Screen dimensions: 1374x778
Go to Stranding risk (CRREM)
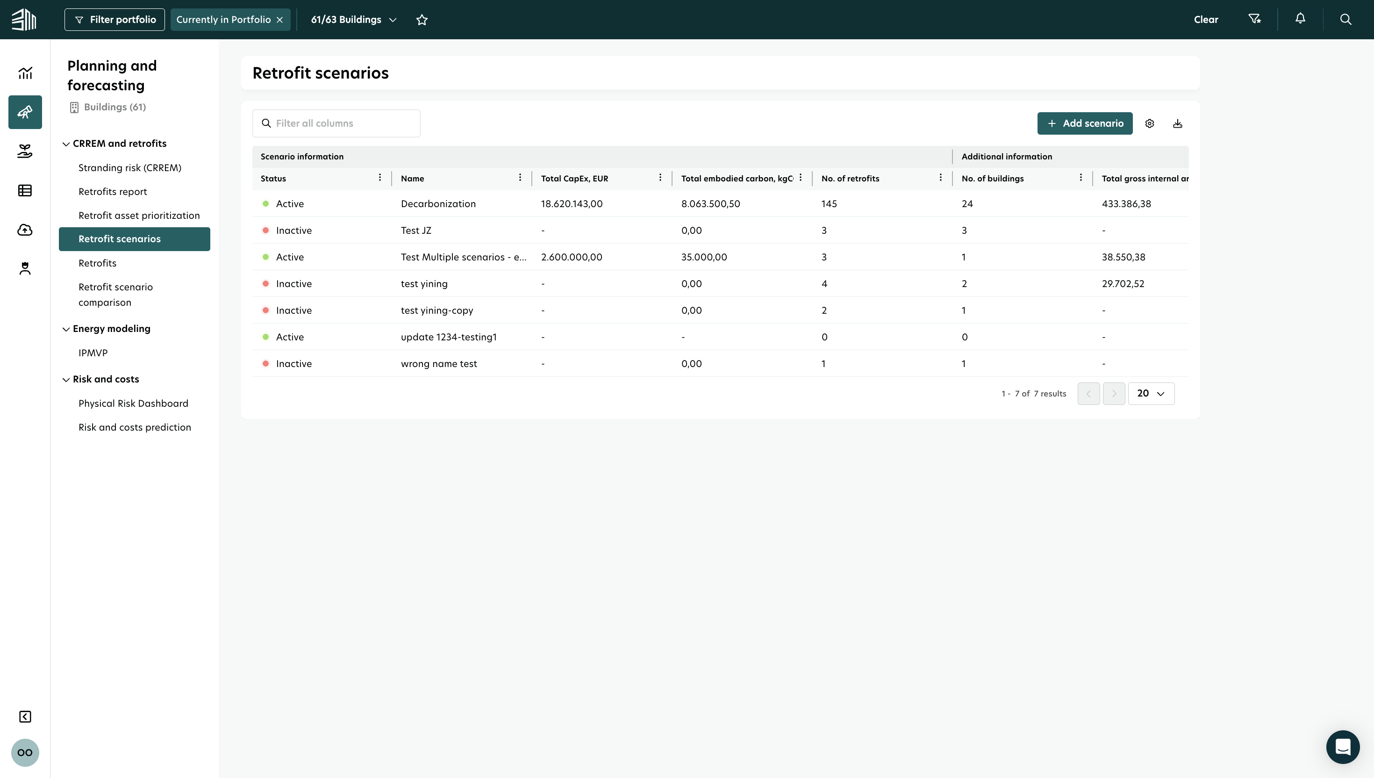[x=130, y=168]
